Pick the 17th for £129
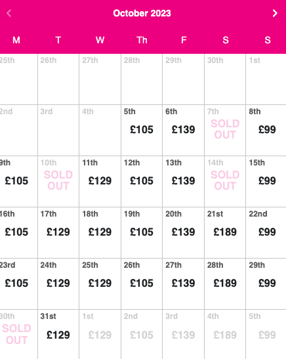Viewport: 286px width, 359px height. [58, 232]
